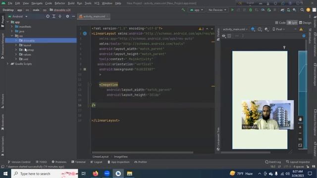317x178 pixels.
Task: Expand the manifests folder arrow
Action: (12, 26)
